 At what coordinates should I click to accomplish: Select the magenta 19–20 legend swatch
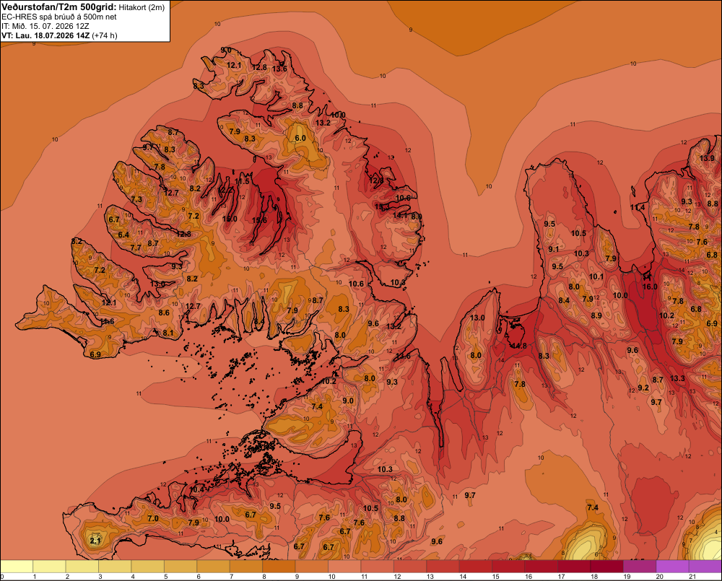tap(640, 567)
